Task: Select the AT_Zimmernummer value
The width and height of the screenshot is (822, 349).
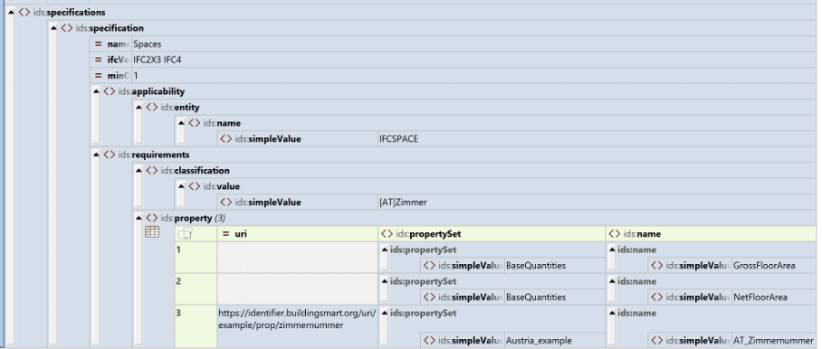Action: coord(774,341)
